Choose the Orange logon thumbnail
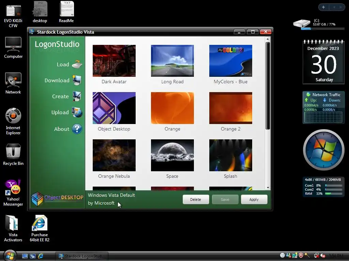The height and width of the screenshot is (261, 349). (172, 108)
